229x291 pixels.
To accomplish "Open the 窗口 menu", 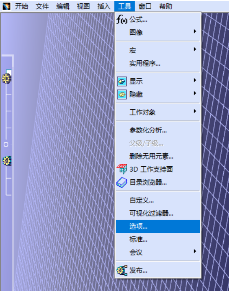I will click(x=145, y=6).
